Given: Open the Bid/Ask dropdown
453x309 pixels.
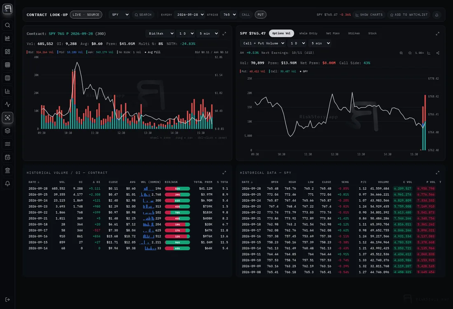Looking at the screenshot, I should pos(160,34).
